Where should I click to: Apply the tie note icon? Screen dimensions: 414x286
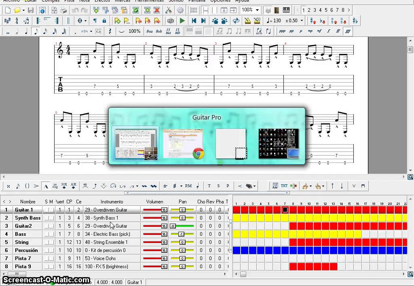(x=121, y=32)
